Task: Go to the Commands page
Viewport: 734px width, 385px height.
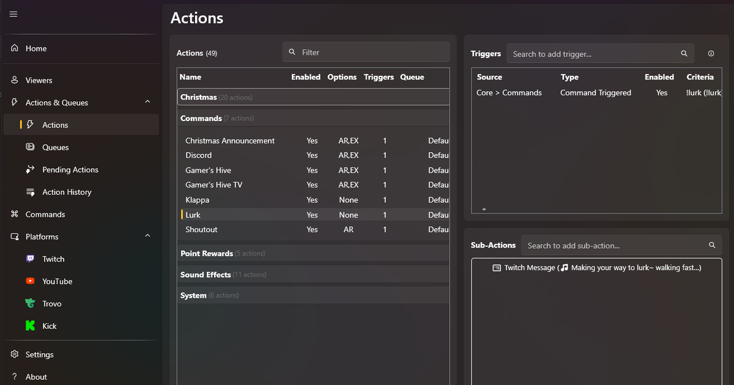Action: pyautogui.click(x=45, y=215)
